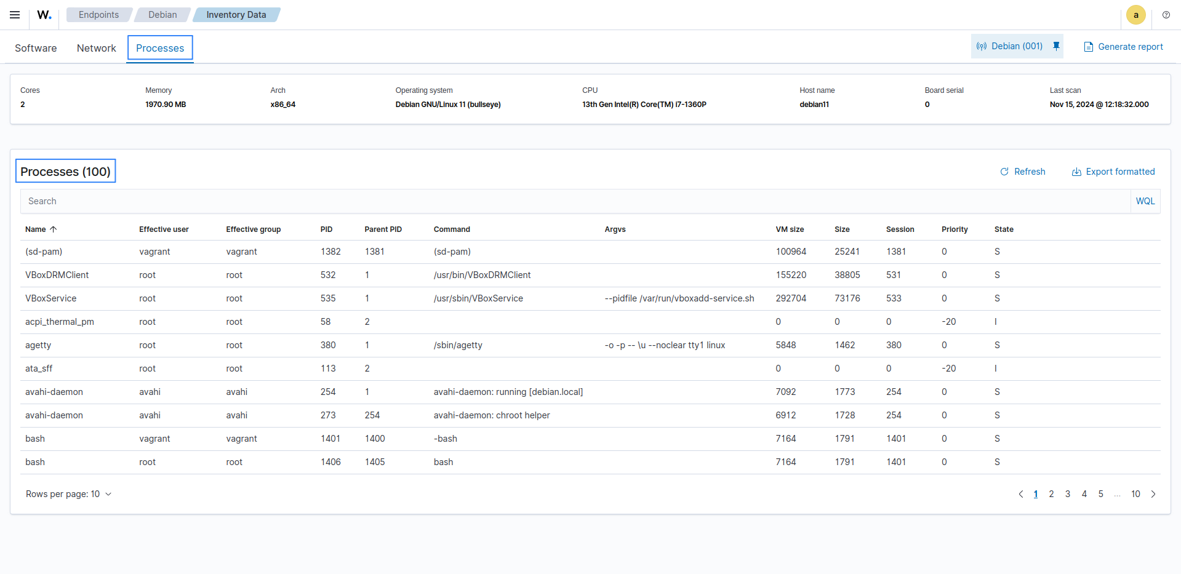
Task: Click the Generate report button
Action: pos(1123,47)
